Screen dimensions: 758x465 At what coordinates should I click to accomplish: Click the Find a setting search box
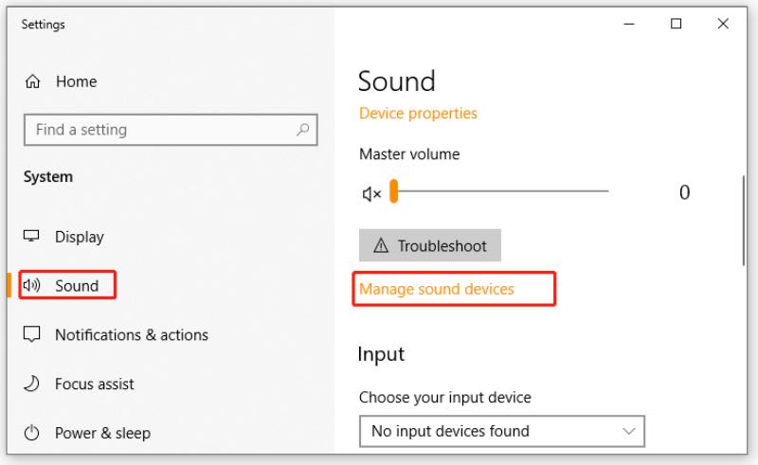point(161,130)
